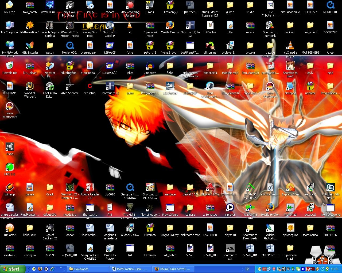
Task: Open the Adobe Reader 7.0 icon
Action: point(90,187)
